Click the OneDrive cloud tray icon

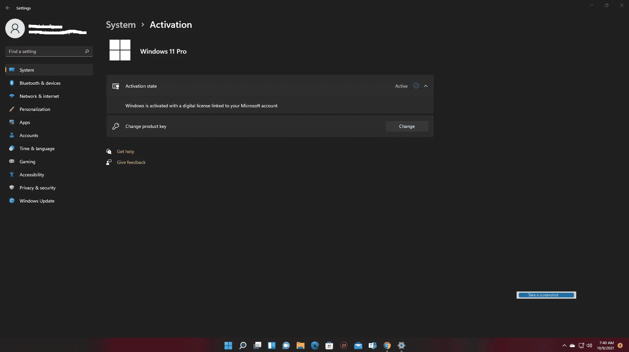[x=572, y=345]
